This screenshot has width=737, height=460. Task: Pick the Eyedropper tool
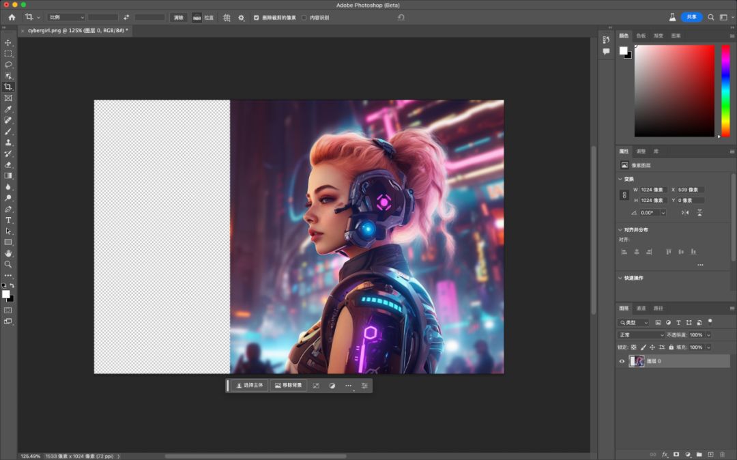coord(8,109)
